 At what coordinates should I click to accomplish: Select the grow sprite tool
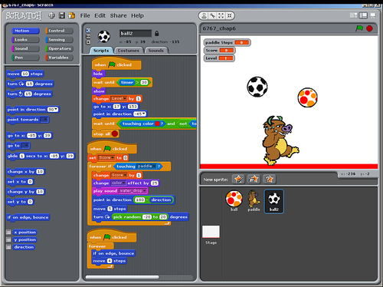[221, 16]
